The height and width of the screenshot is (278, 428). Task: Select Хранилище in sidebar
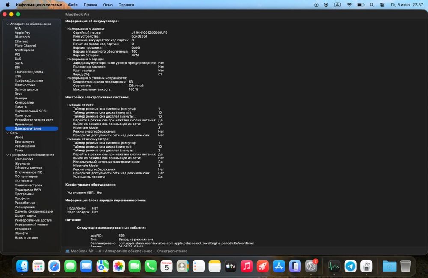24,124
